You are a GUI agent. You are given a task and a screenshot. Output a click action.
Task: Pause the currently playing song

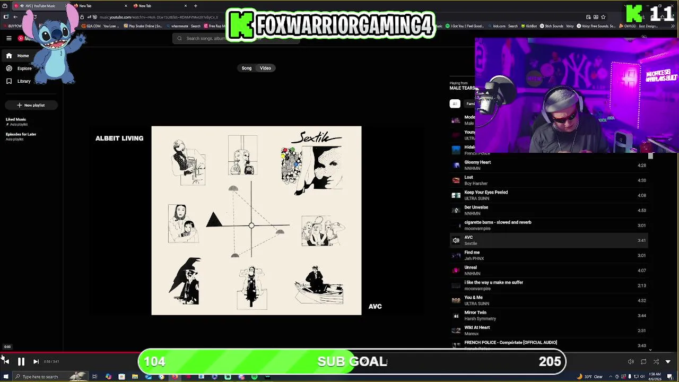21,362
